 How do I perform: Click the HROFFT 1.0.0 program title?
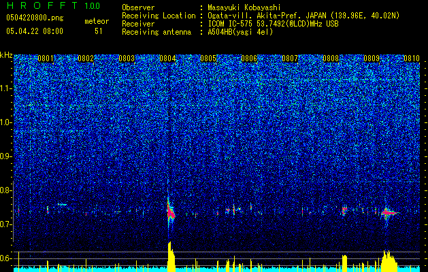(x=54, y=5)
